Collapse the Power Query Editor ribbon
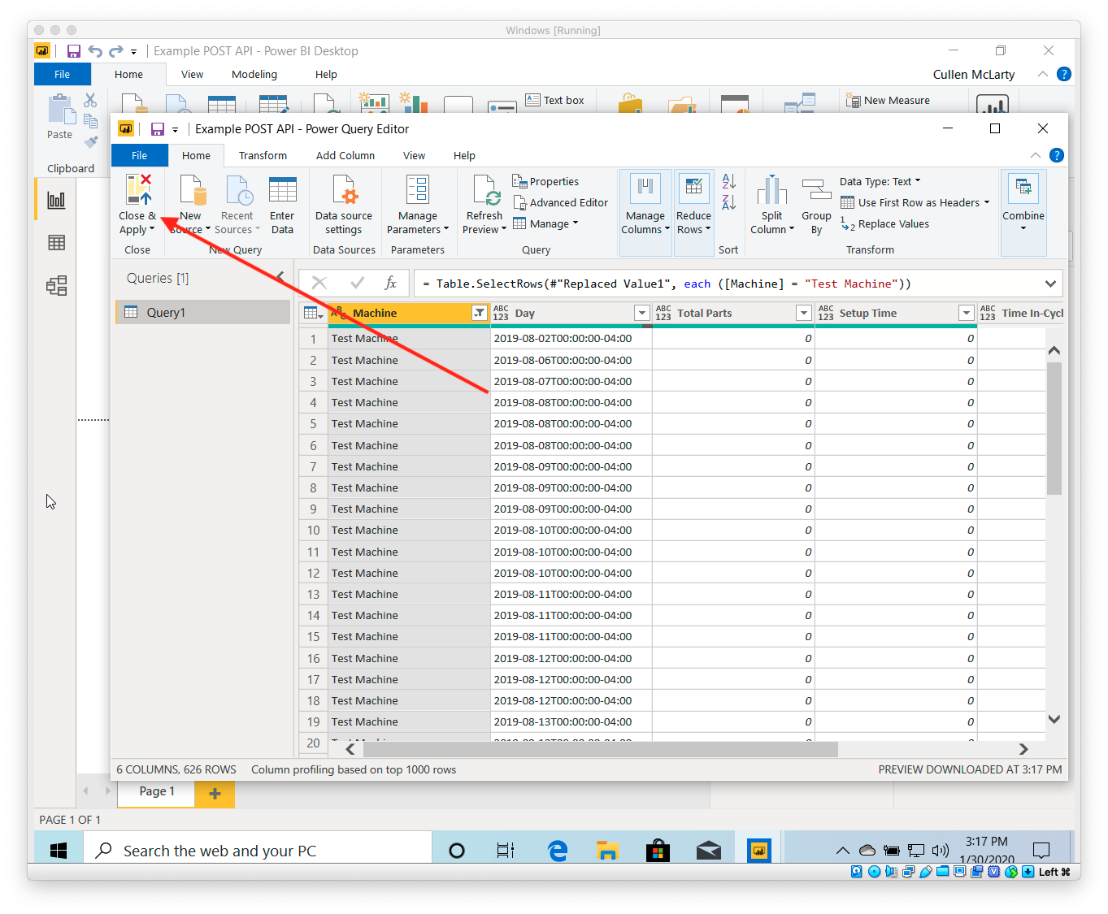1108x914 pixels. 1035,155
